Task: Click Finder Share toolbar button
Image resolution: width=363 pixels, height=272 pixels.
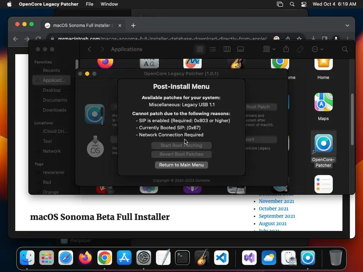Action: pyautogui.click(x=286, y=49)
